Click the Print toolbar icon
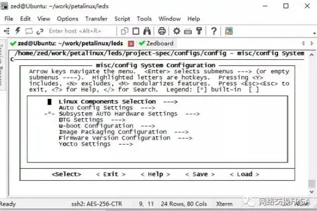 (162, 31)
